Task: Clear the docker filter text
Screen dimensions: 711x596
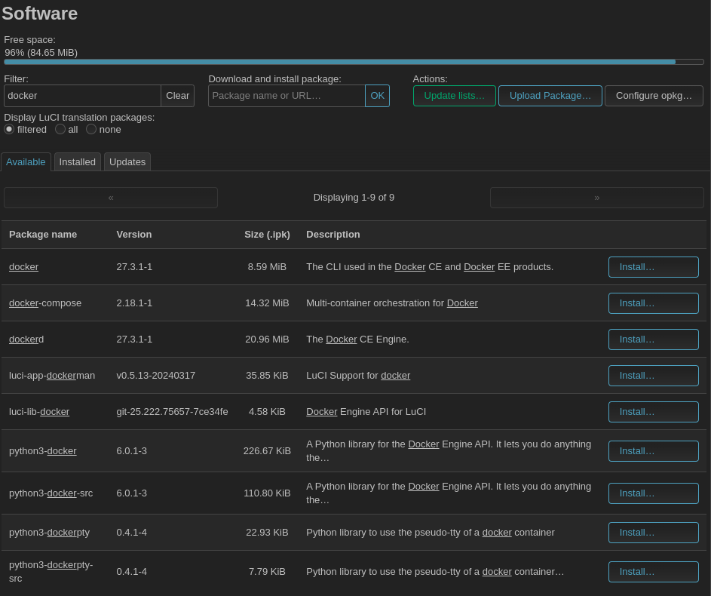Action: tap(177, 96)
